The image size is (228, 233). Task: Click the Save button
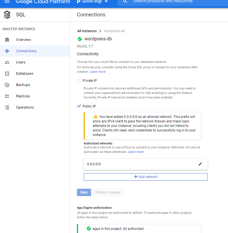tap(84, 192)
